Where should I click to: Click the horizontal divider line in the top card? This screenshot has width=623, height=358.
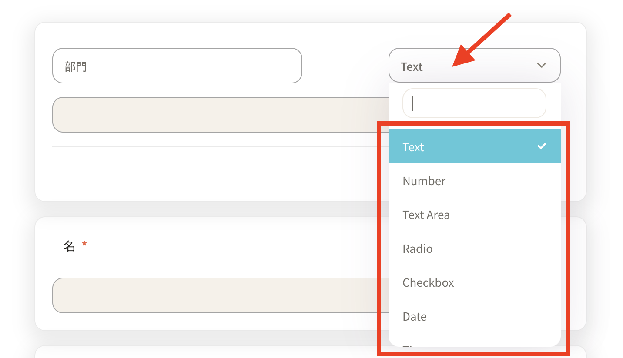tap(218, 147)
